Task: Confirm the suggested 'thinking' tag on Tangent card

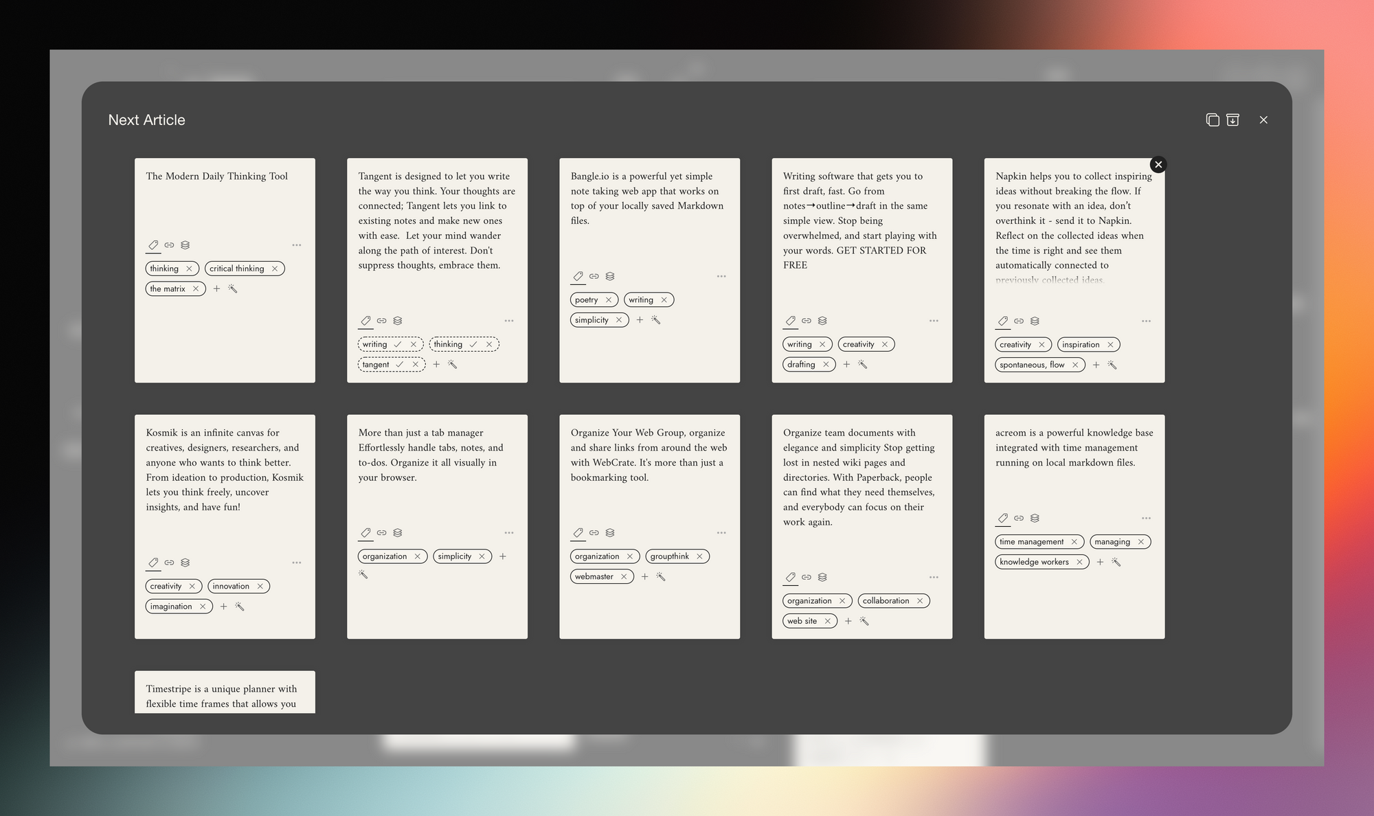Action: [x=473, y=344]
